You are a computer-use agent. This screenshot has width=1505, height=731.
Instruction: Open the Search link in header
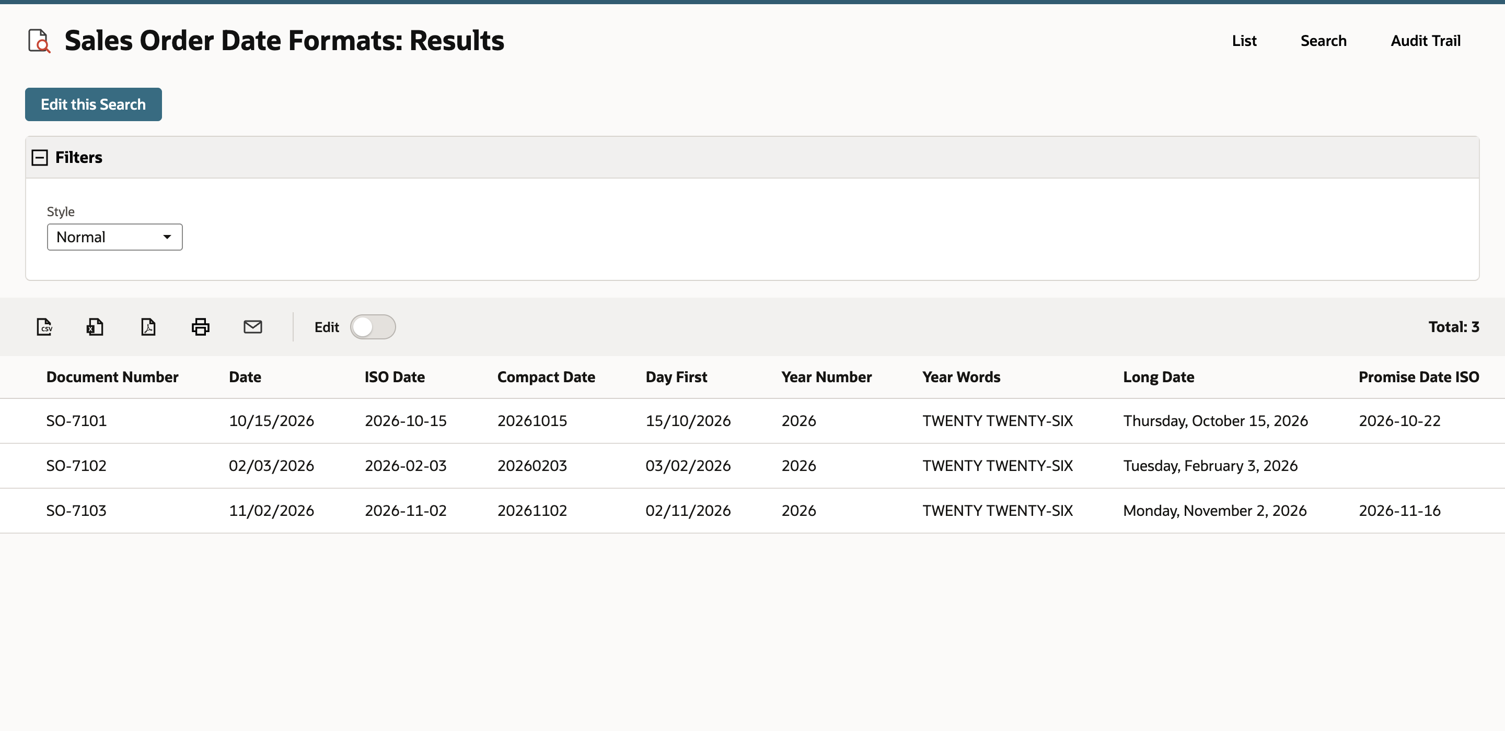coord(1323,41)
